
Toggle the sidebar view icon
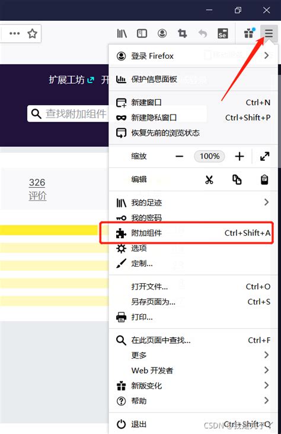[142, 33]
